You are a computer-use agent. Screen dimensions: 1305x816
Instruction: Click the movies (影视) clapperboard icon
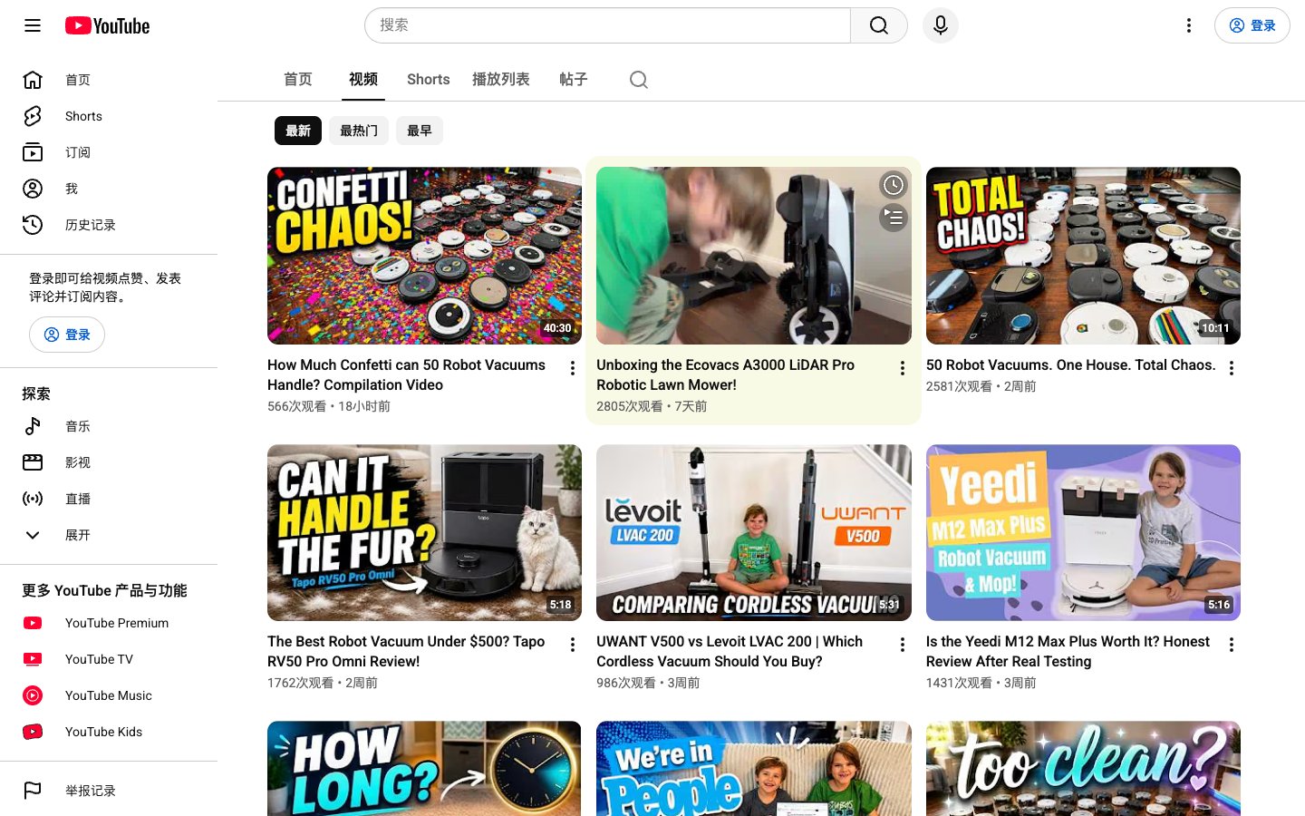click(33, 462)
